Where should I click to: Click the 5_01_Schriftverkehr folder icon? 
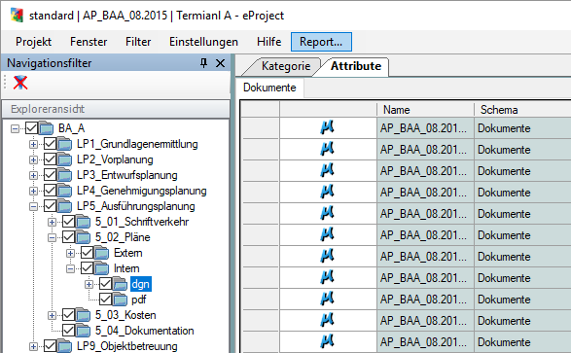(84, 222)
